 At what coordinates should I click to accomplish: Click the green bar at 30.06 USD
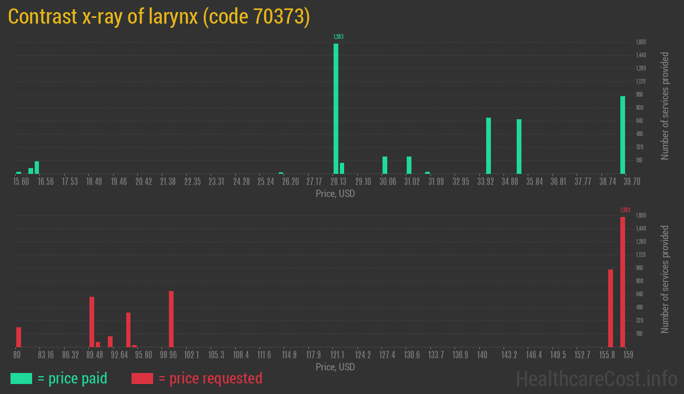tap(385, 165)
